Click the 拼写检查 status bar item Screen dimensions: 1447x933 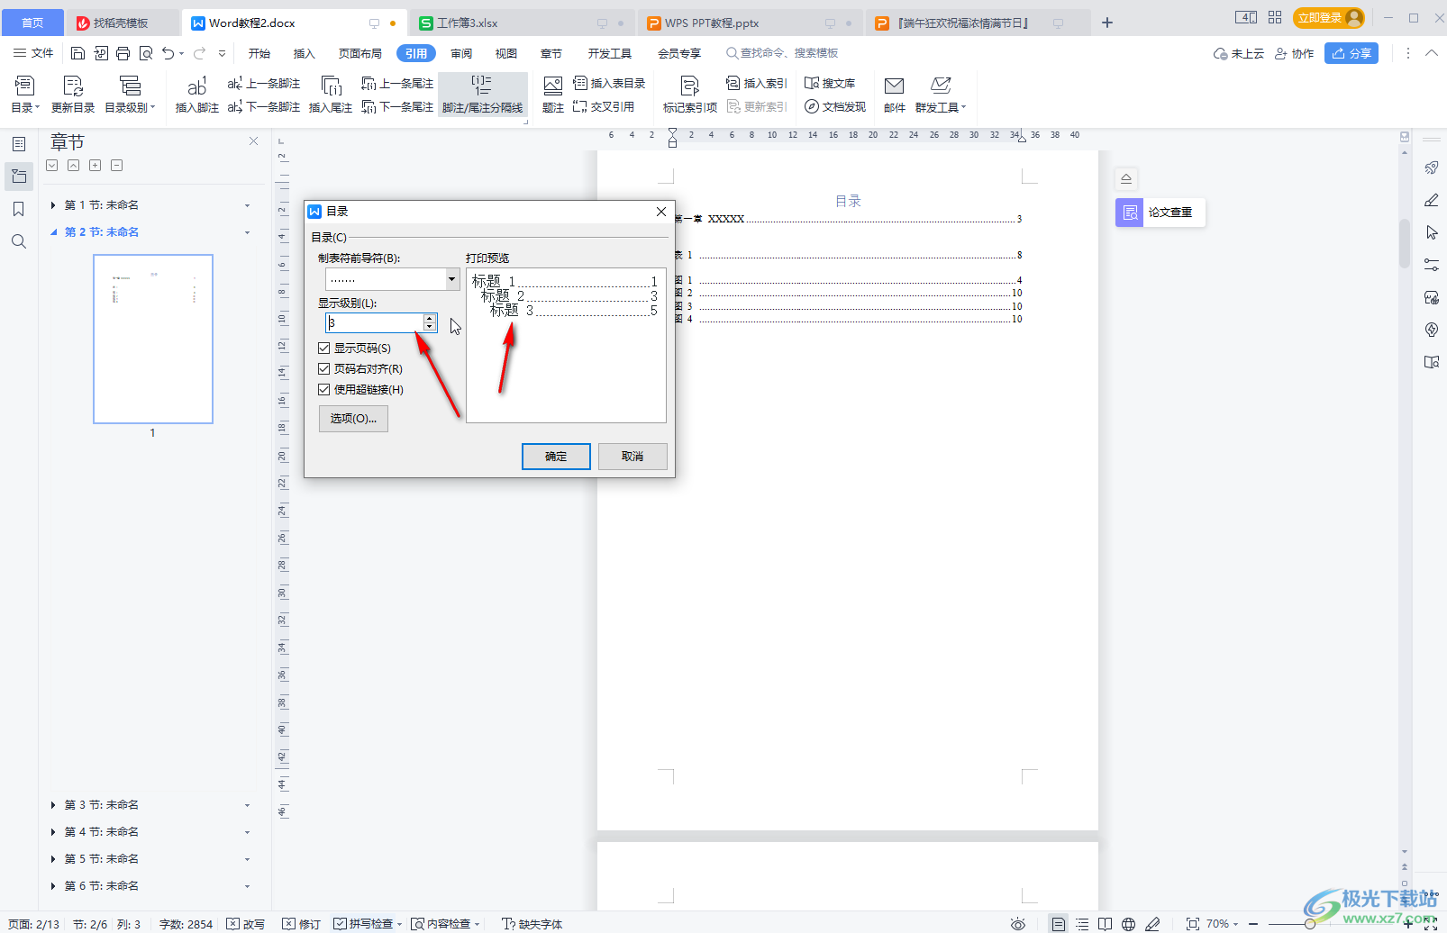tap(364, 924)
